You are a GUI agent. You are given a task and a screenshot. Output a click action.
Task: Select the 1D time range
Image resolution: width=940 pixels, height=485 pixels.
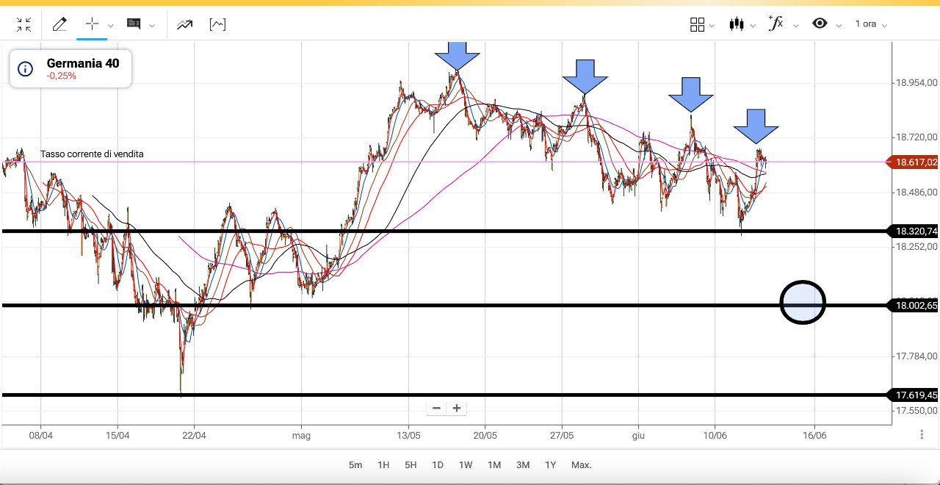click(438, 465)
